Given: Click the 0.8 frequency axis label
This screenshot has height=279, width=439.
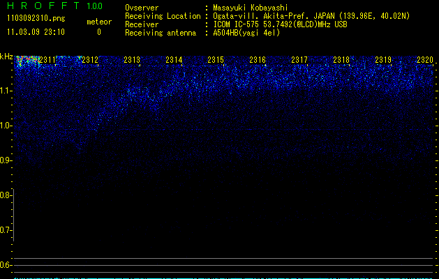Looking at the screenshot, I should (6, 195).
